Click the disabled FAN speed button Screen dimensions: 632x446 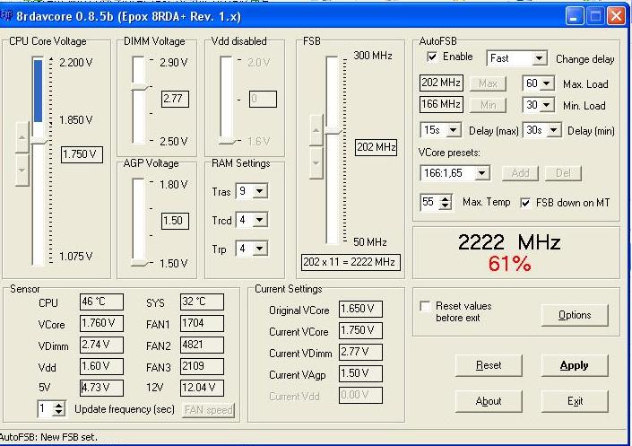coord(208,410)
